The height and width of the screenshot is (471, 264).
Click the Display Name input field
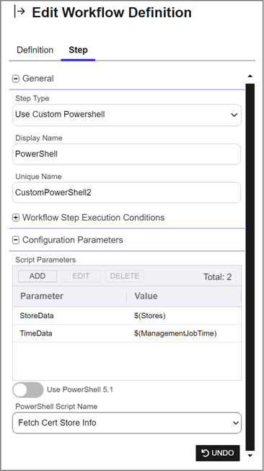[127, 154]
